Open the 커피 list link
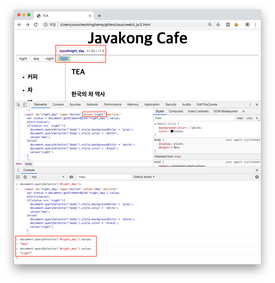Image resolution: width=275 pixels, height=283 pixels. point(32,77)
